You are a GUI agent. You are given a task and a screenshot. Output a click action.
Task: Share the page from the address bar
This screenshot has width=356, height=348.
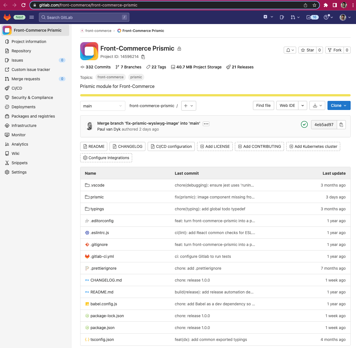[x=305, y=5]
